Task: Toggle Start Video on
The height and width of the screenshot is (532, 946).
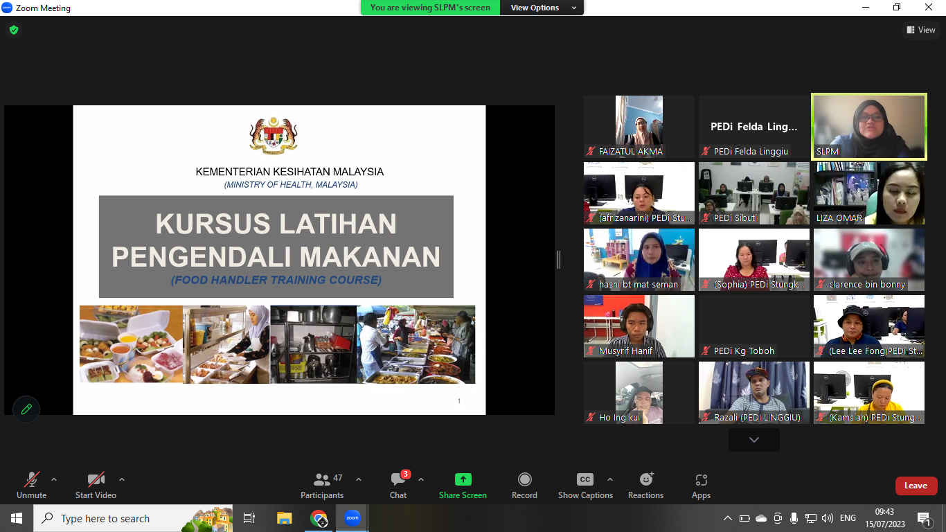Action: coord(96,479)
